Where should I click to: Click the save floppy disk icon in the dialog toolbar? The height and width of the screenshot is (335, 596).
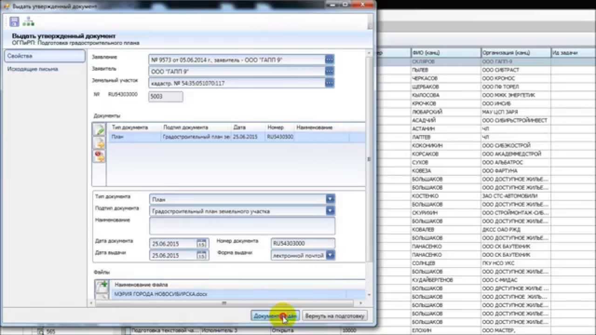click(14, 21)
